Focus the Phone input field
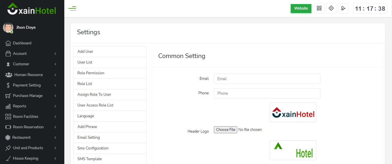 point(267,93)
